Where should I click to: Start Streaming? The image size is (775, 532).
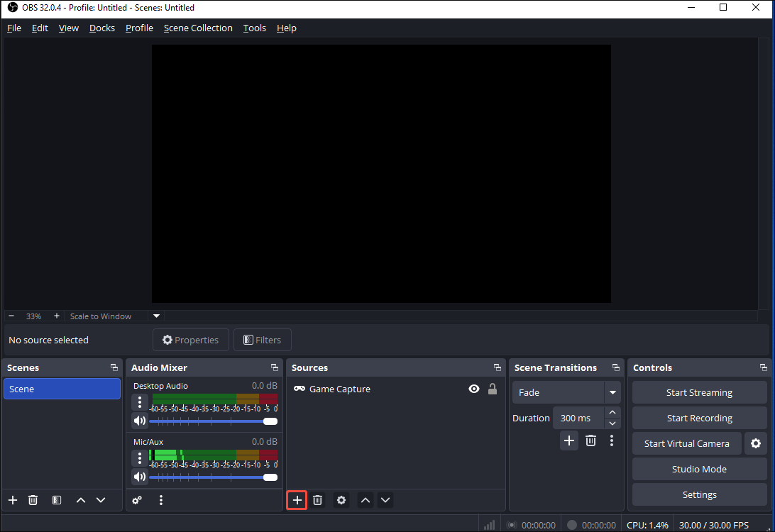[699, 392]
